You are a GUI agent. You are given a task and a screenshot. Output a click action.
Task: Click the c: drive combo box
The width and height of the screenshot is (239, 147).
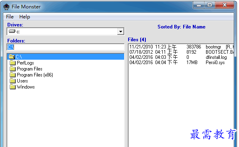[x=65, y=32]
